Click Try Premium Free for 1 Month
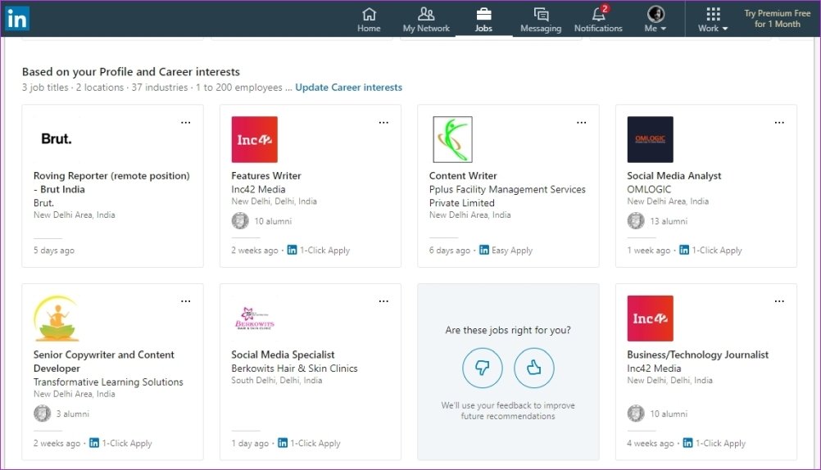 777,19
